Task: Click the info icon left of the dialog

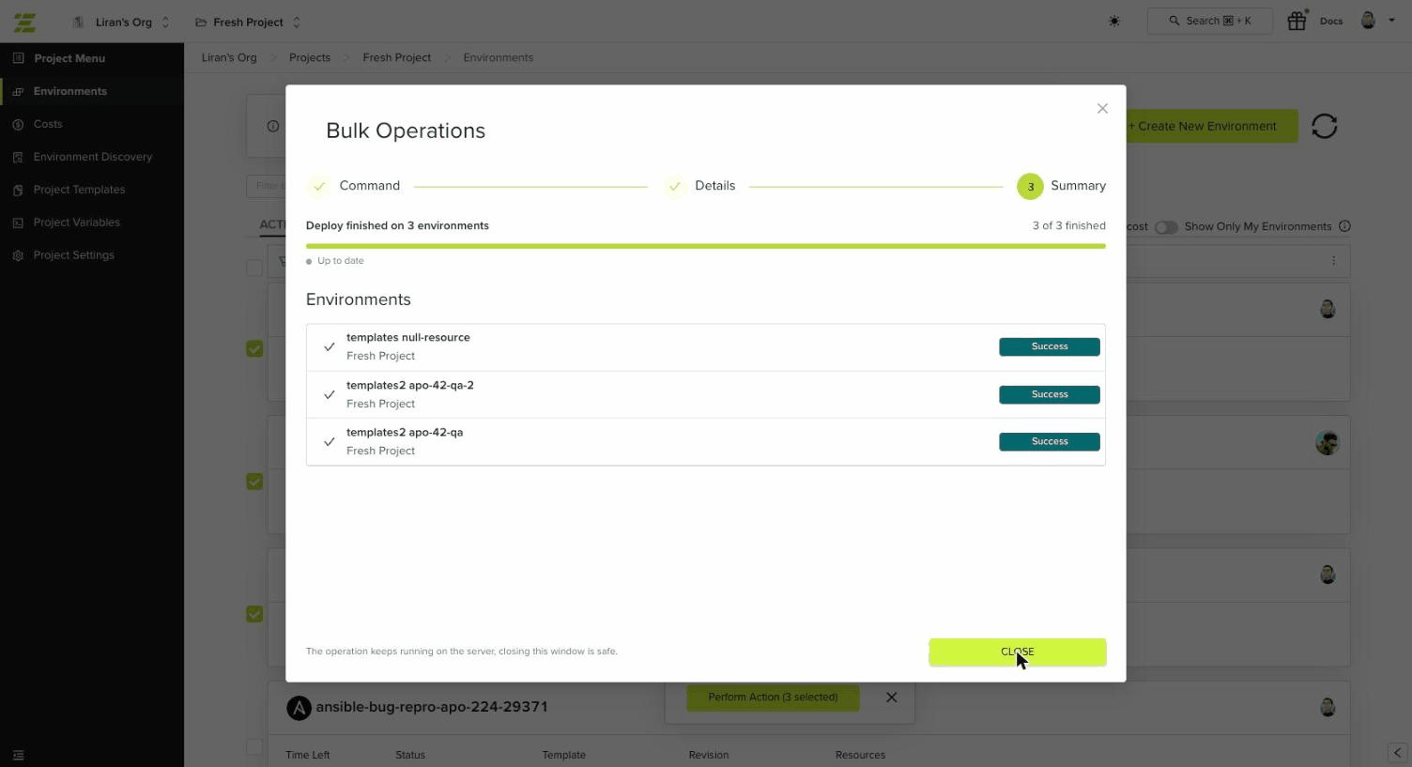Action: pos(273,126)
